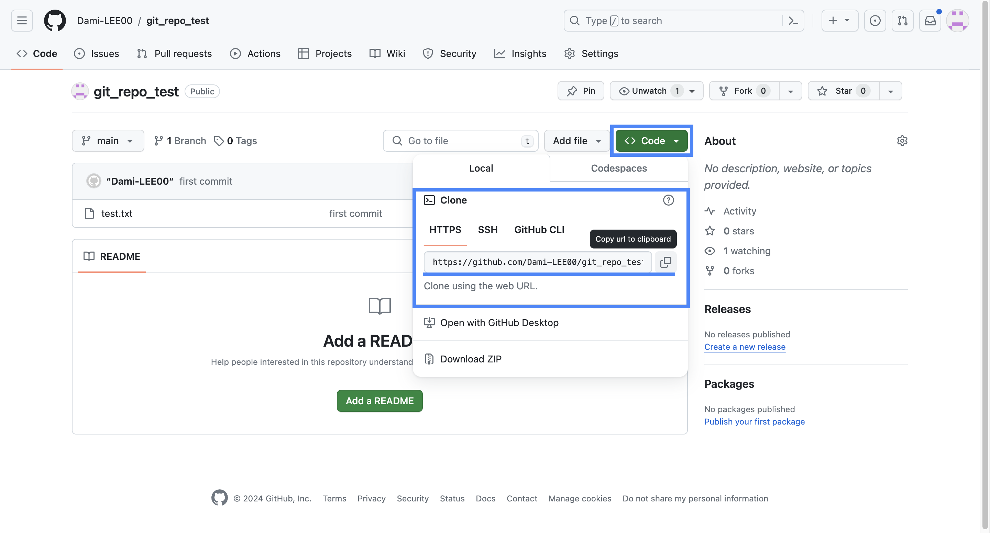The image size is (990, 533).
Task: Toggle the green Code dropdown button
Action: tap(651, 141)
